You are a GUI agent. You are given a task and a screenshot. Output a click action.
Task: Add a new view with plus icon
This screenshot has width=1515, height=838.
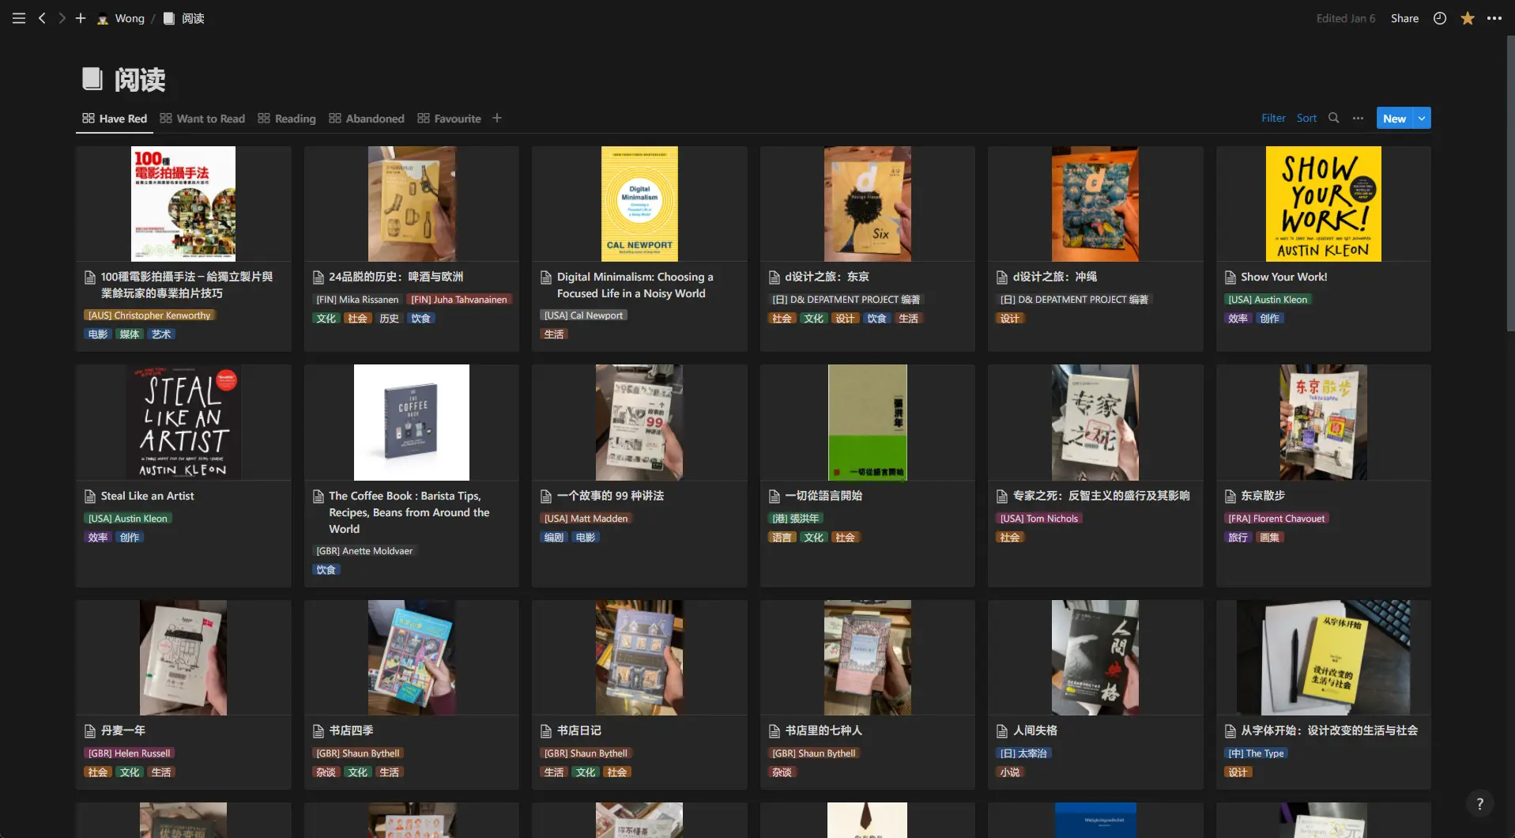tap(497, 118)
